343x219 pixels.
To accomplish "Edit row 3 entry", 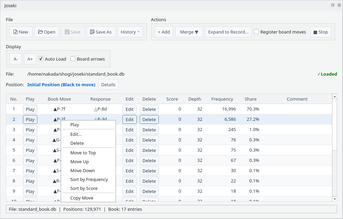I will click(x=130, y=130).
